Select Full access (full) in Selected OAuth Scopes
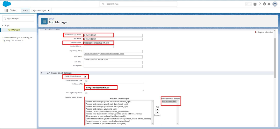This screenshot has width=280, height=129. point(169,102)
